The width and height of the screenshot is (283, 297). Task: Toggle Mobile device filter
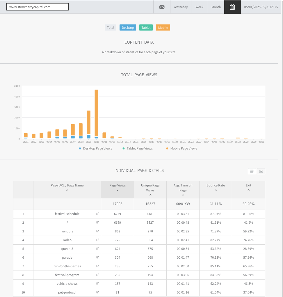coord(163,27)
